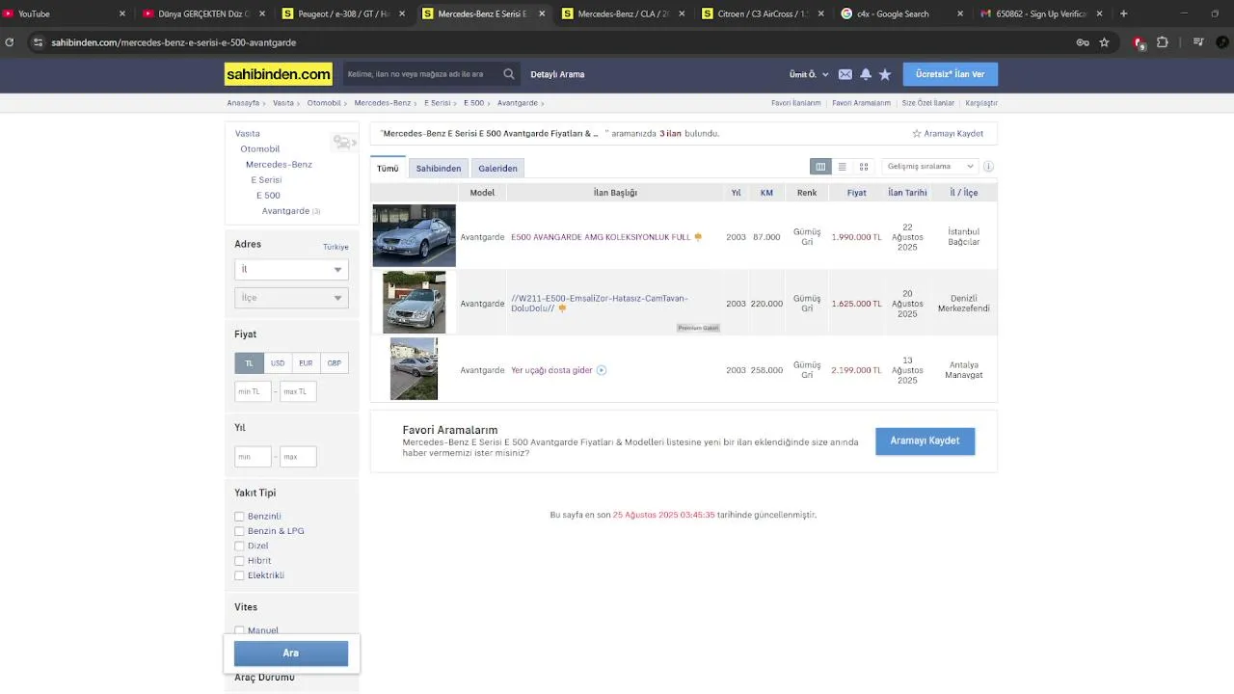This screenshot has height=694, width=1234.
Task: Open Karşılaştır link
Action: (981, 103)
